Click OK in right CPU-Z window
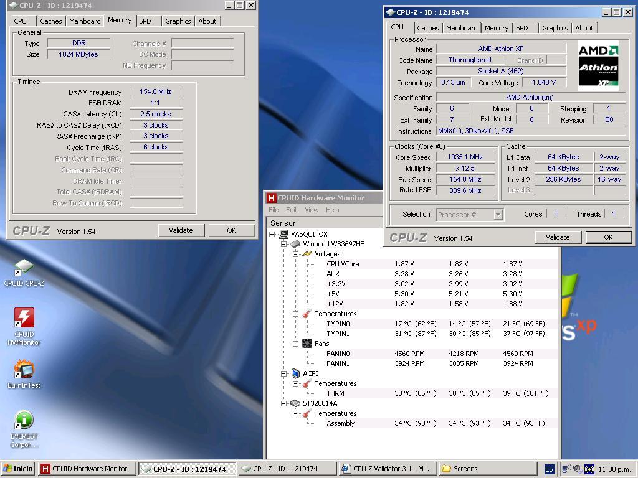Viewport: 638px width, 478px height. (x=608, y=237)
